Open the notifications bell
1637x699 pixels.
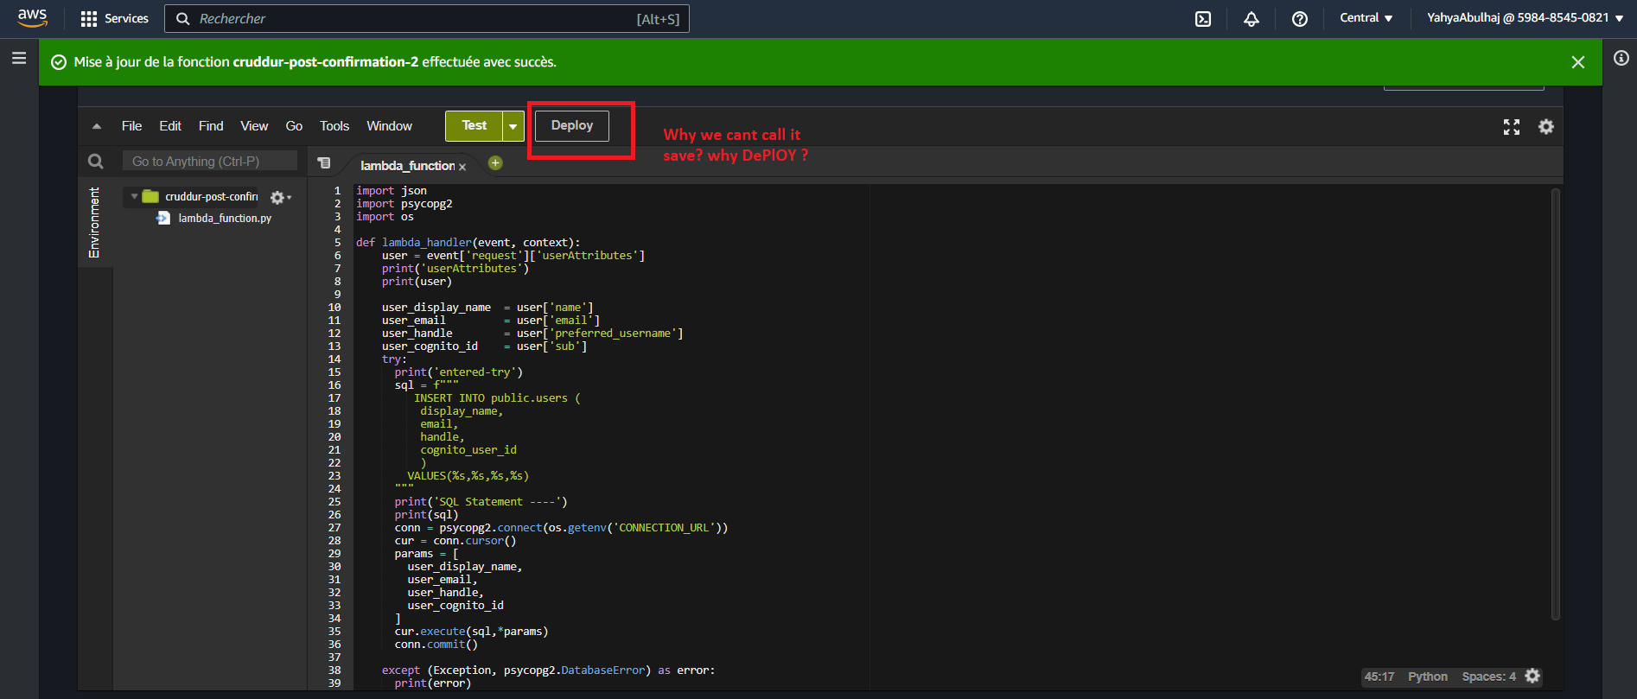[x=1252, y=19]
